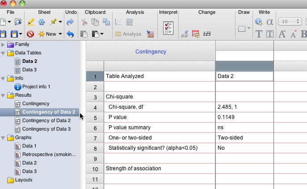Viewport: 307px width, 189px height.
Task: Click the Interpret checklist icon
Action: pos(168,28)
